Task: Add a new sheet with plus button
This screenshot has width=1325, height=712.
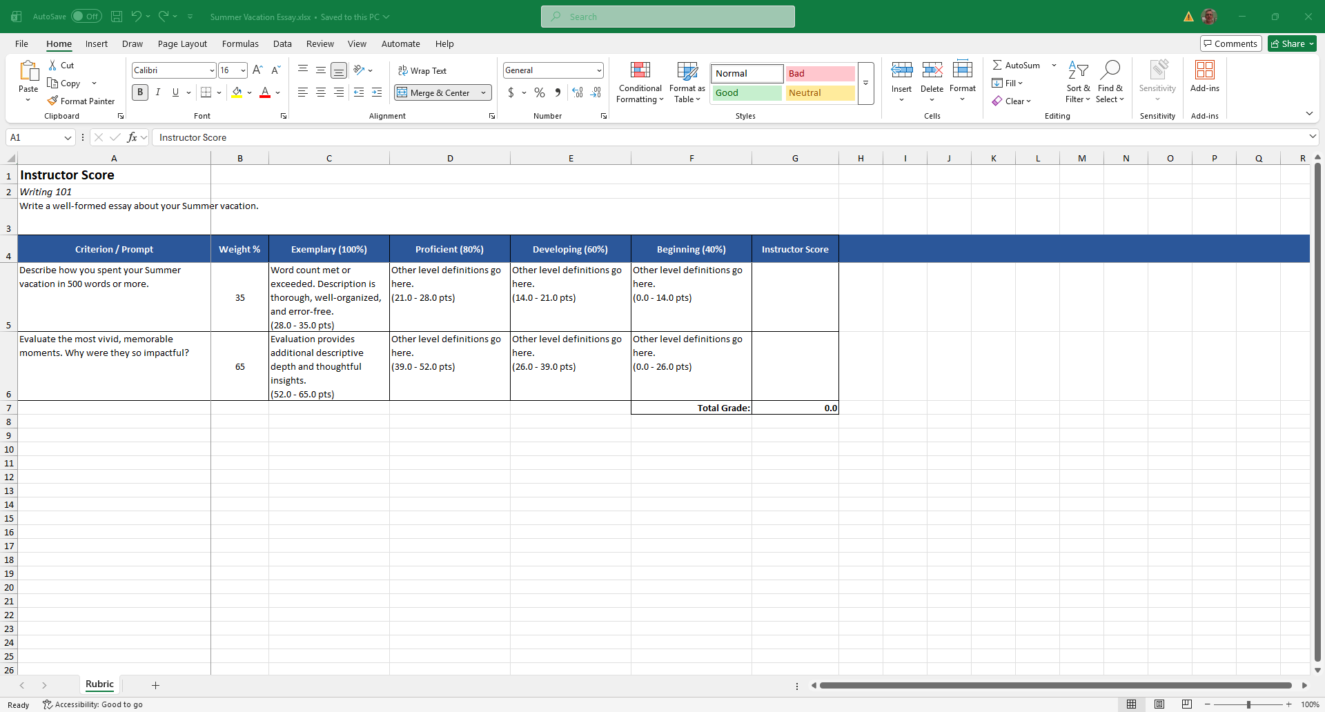Action: (155, 685)
